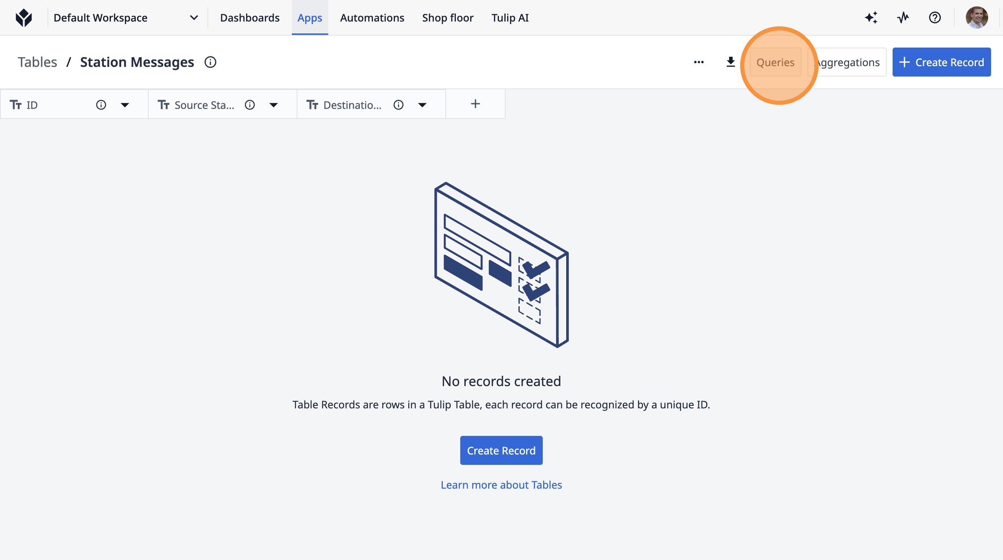The width and height of the screenshot is (1003, 560).
Task: Show info icon for Source Station column
Action: click(249, 105)
